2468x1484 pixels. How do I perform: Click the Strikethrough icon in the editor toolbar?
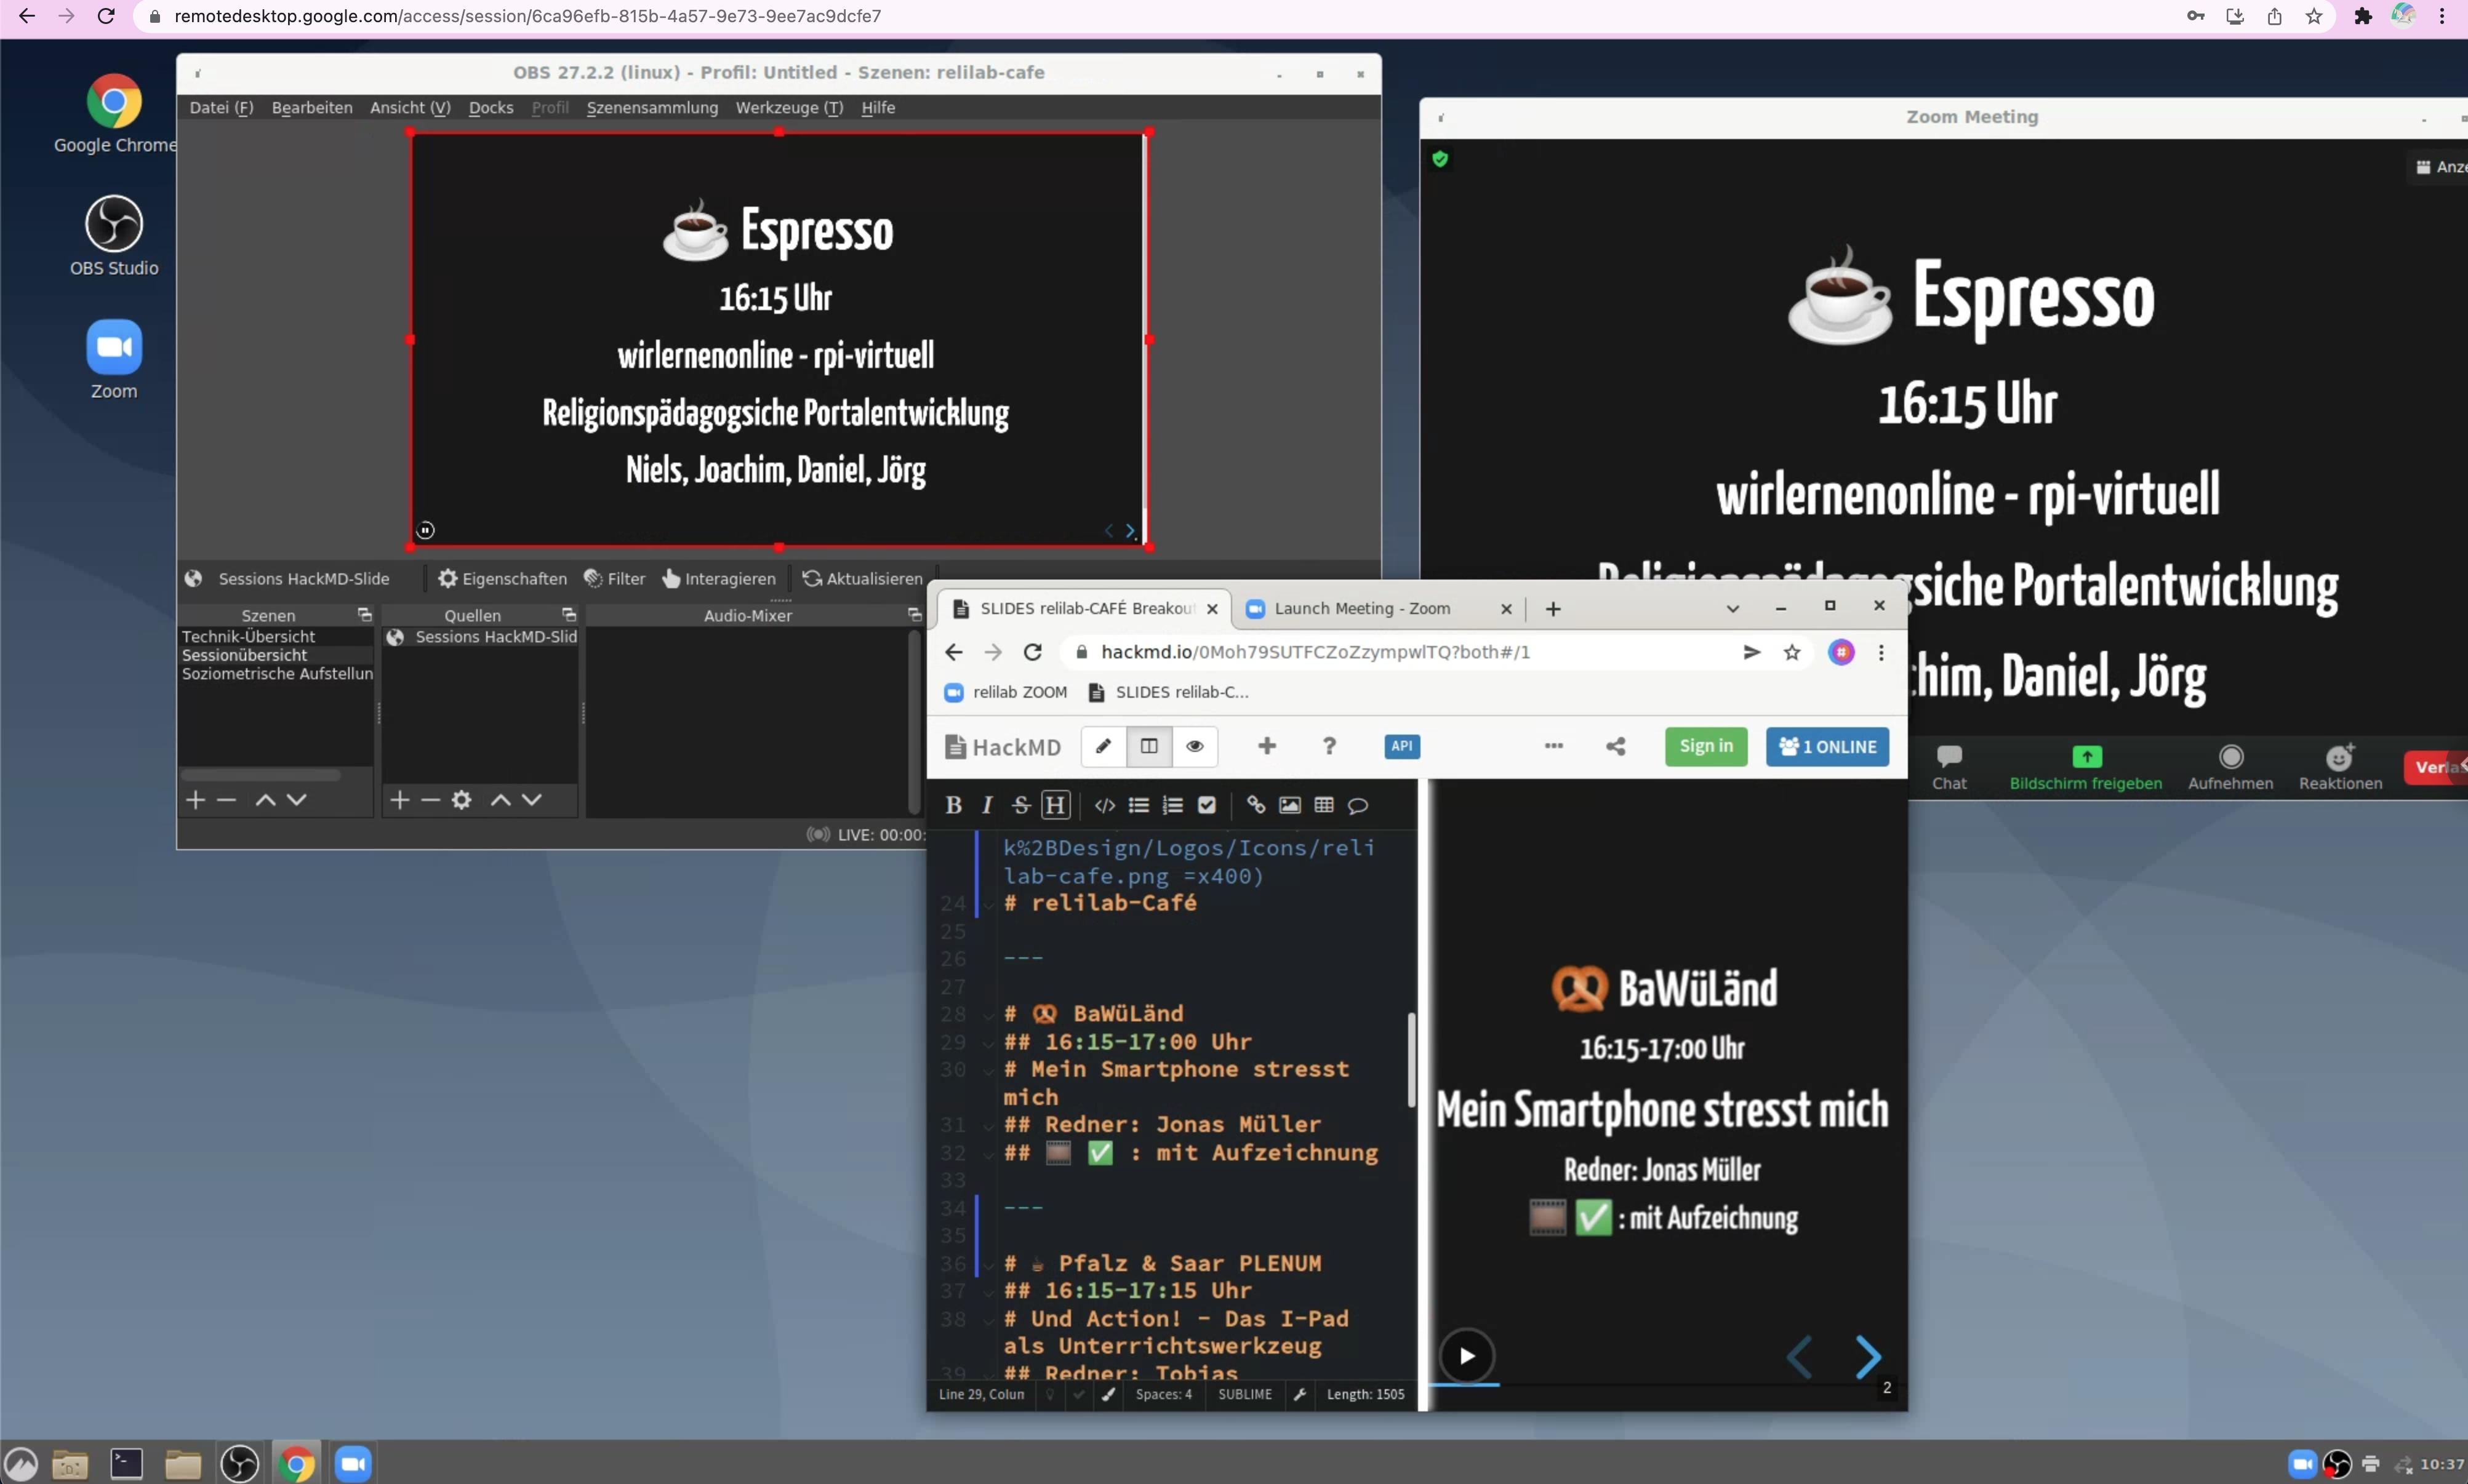[1020, 805]
